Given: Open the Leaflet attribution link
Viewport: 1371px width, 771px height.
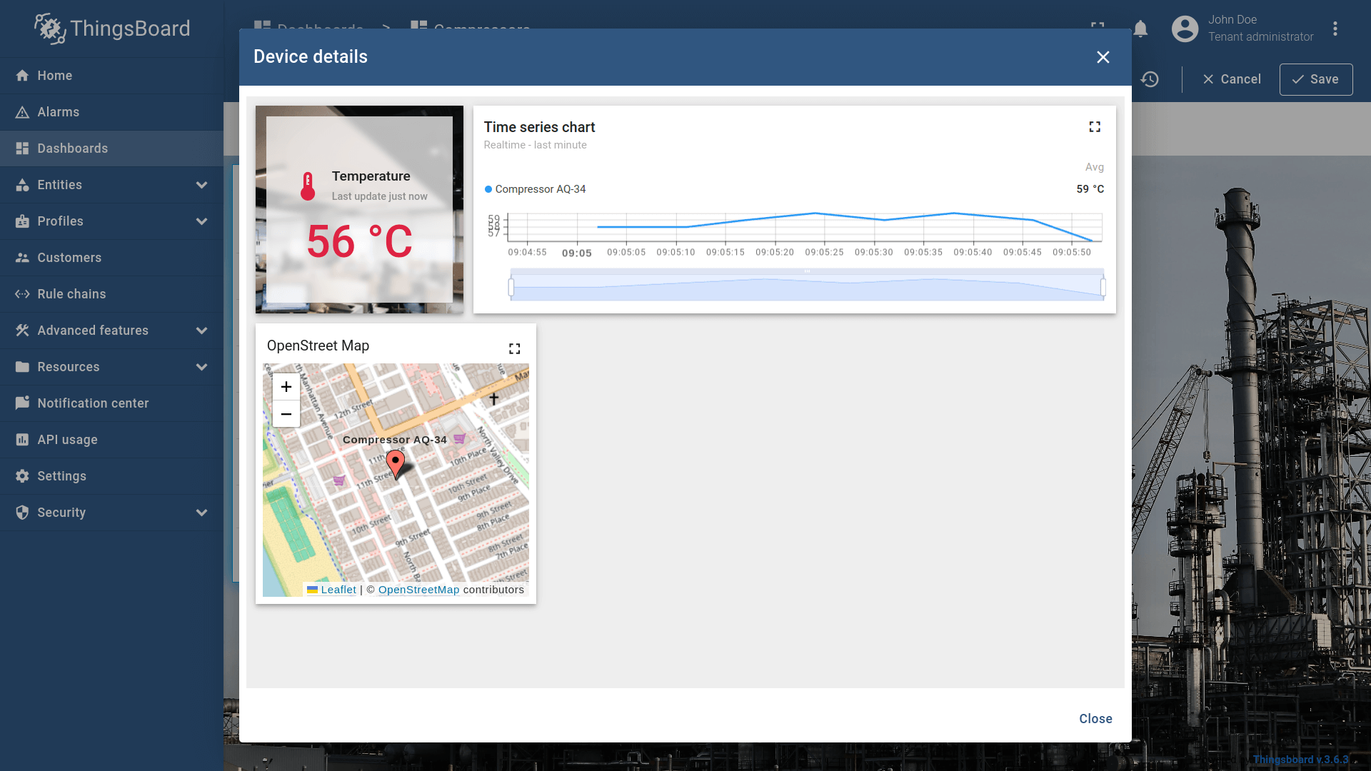Looking at the screenshot, I should click(338, 590).
